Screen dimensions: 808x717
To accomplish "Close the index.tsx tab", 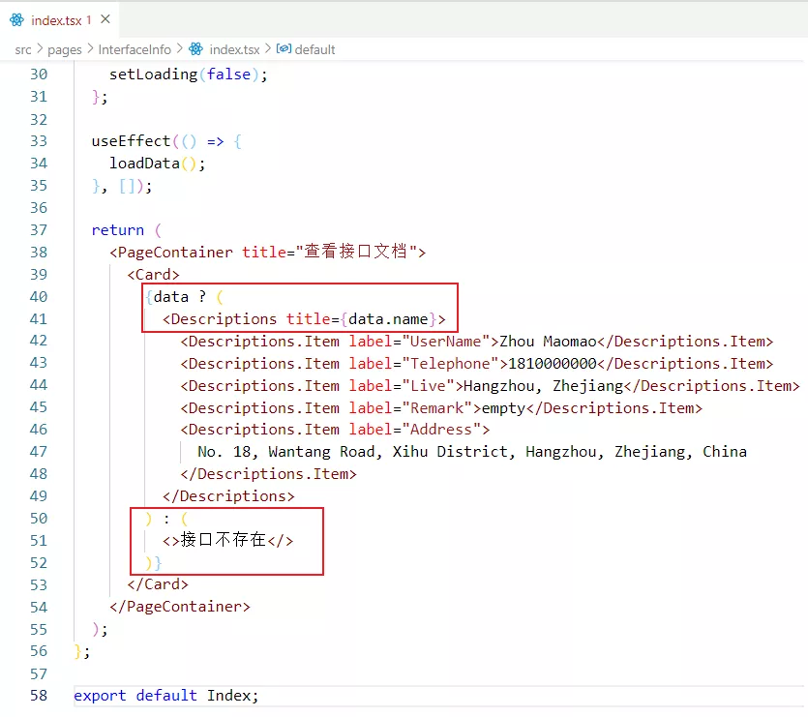I will [x=105, y=19].
